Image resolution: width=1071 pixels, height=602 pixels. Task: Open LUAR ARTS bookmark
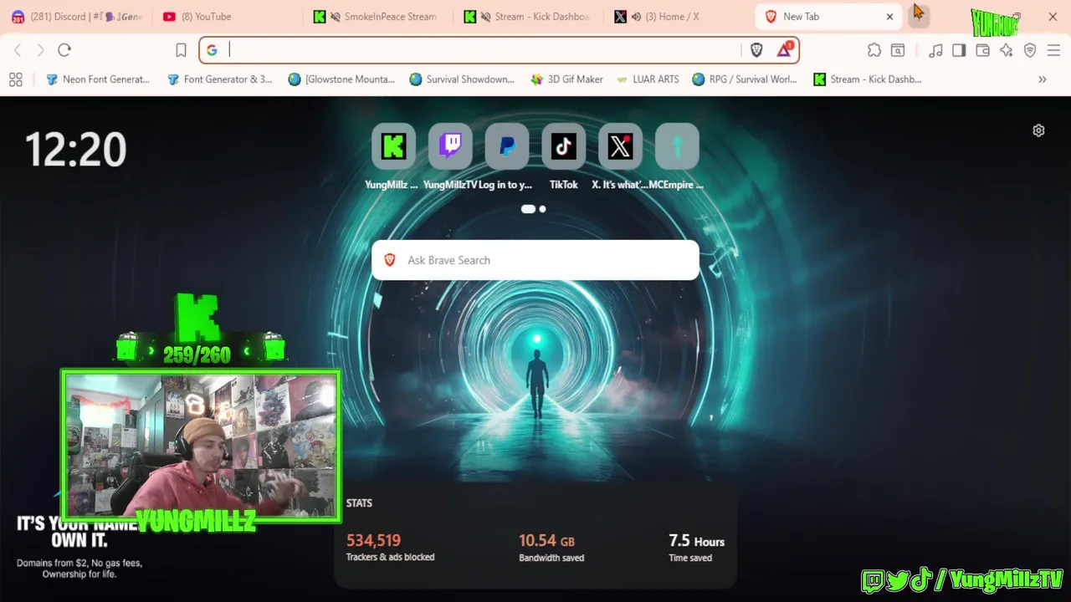(648, 79)
